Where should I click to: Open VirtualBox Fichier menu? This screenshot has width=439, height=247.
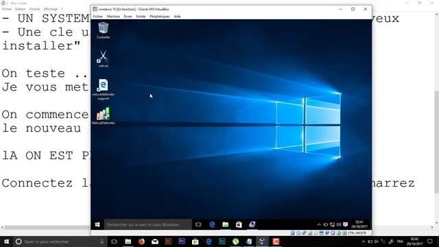click(x=97, y=16)
